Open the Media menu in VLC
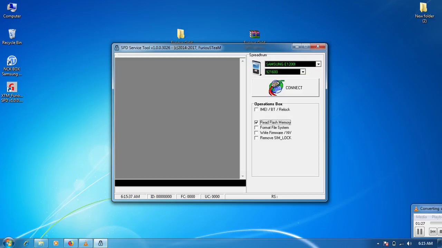The image size is (442, 248). coord(421,217)
